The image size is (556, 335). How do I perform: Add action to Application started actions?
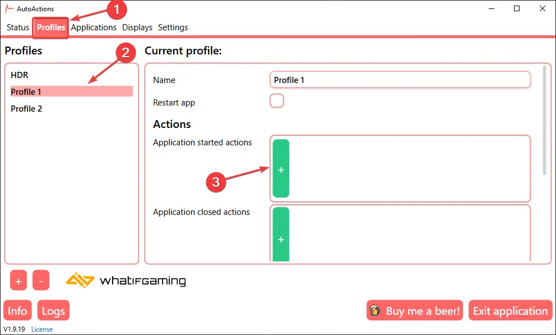[281, 169]
